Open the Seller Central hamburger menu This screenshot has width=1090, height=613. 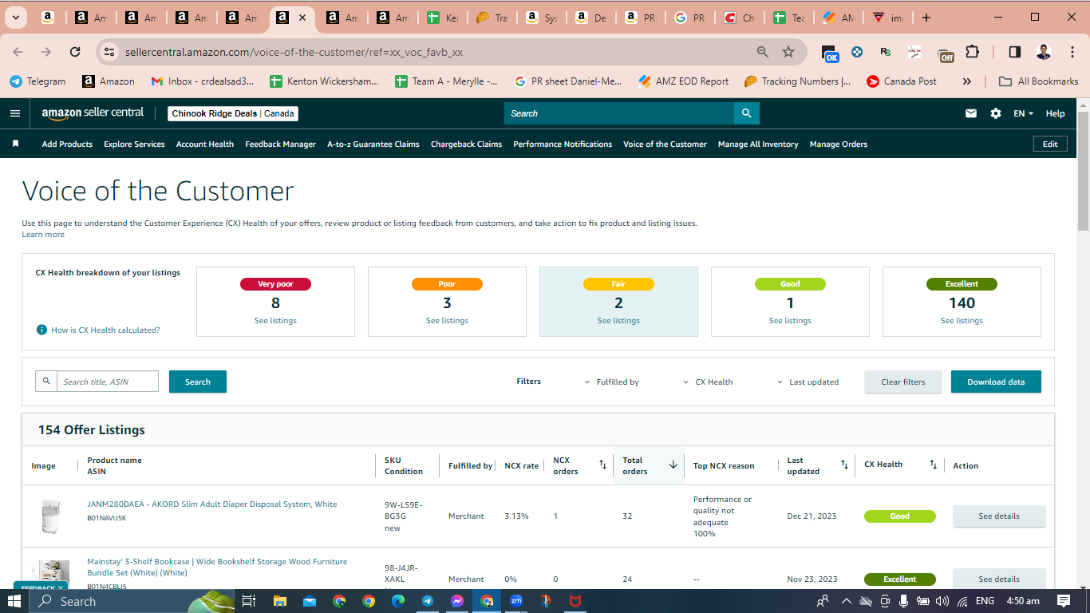pyautogui.click(x=14, y=113)
